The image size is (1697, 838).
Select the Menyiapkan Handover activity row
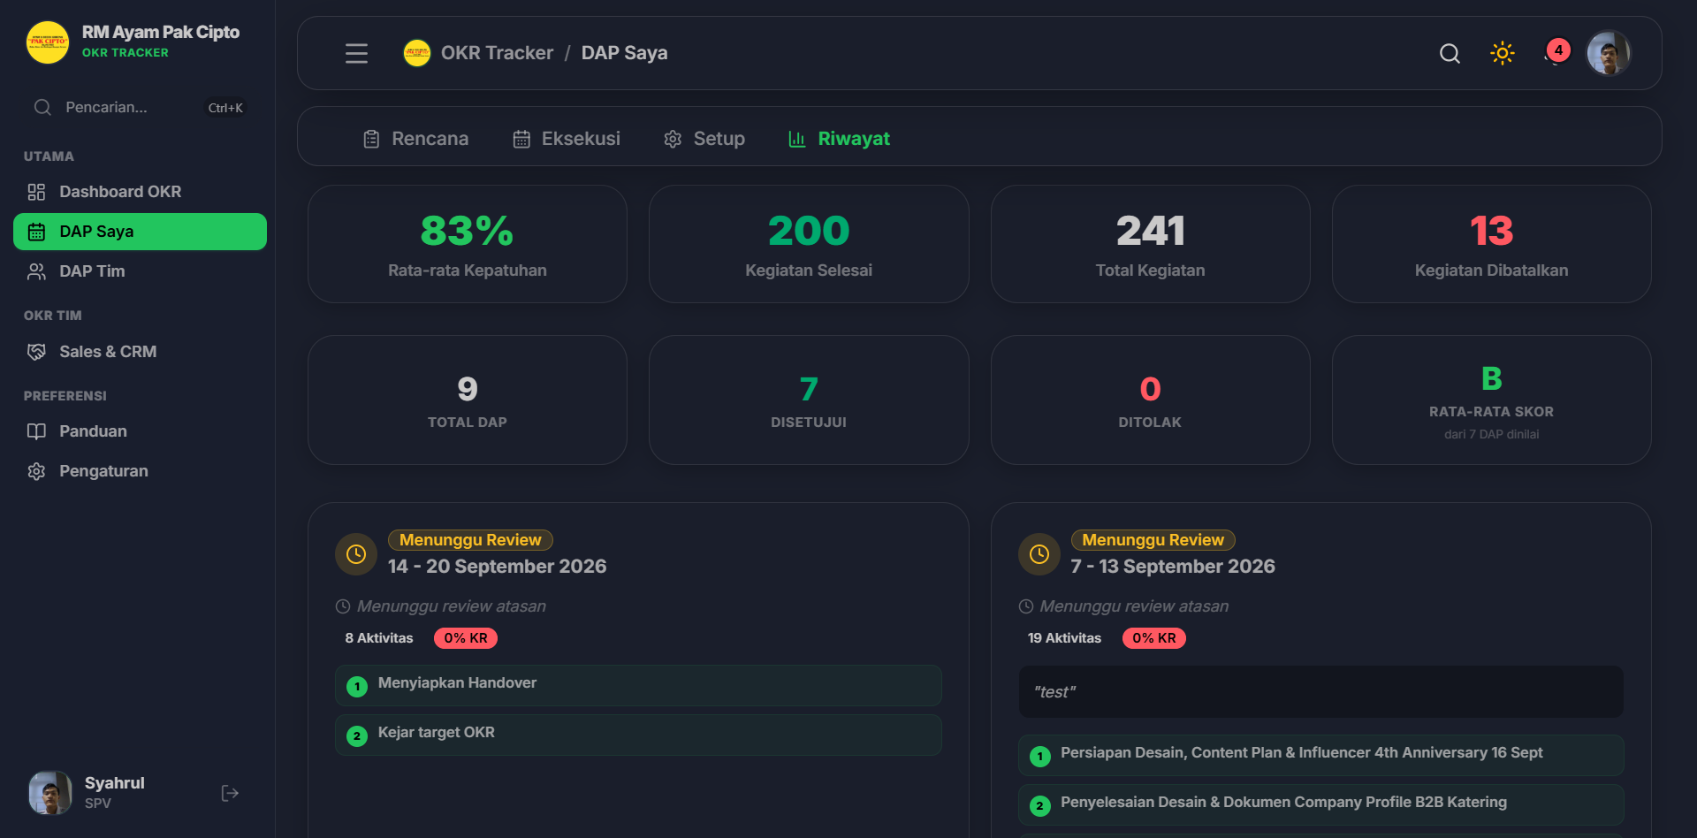pyautogui.click(x=638, y=686)
